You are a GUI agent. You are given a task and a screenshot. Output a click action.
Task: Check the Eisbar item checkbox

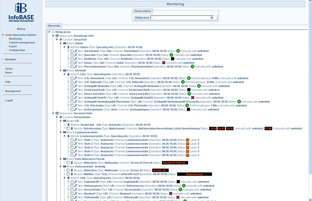pos(72,63)
